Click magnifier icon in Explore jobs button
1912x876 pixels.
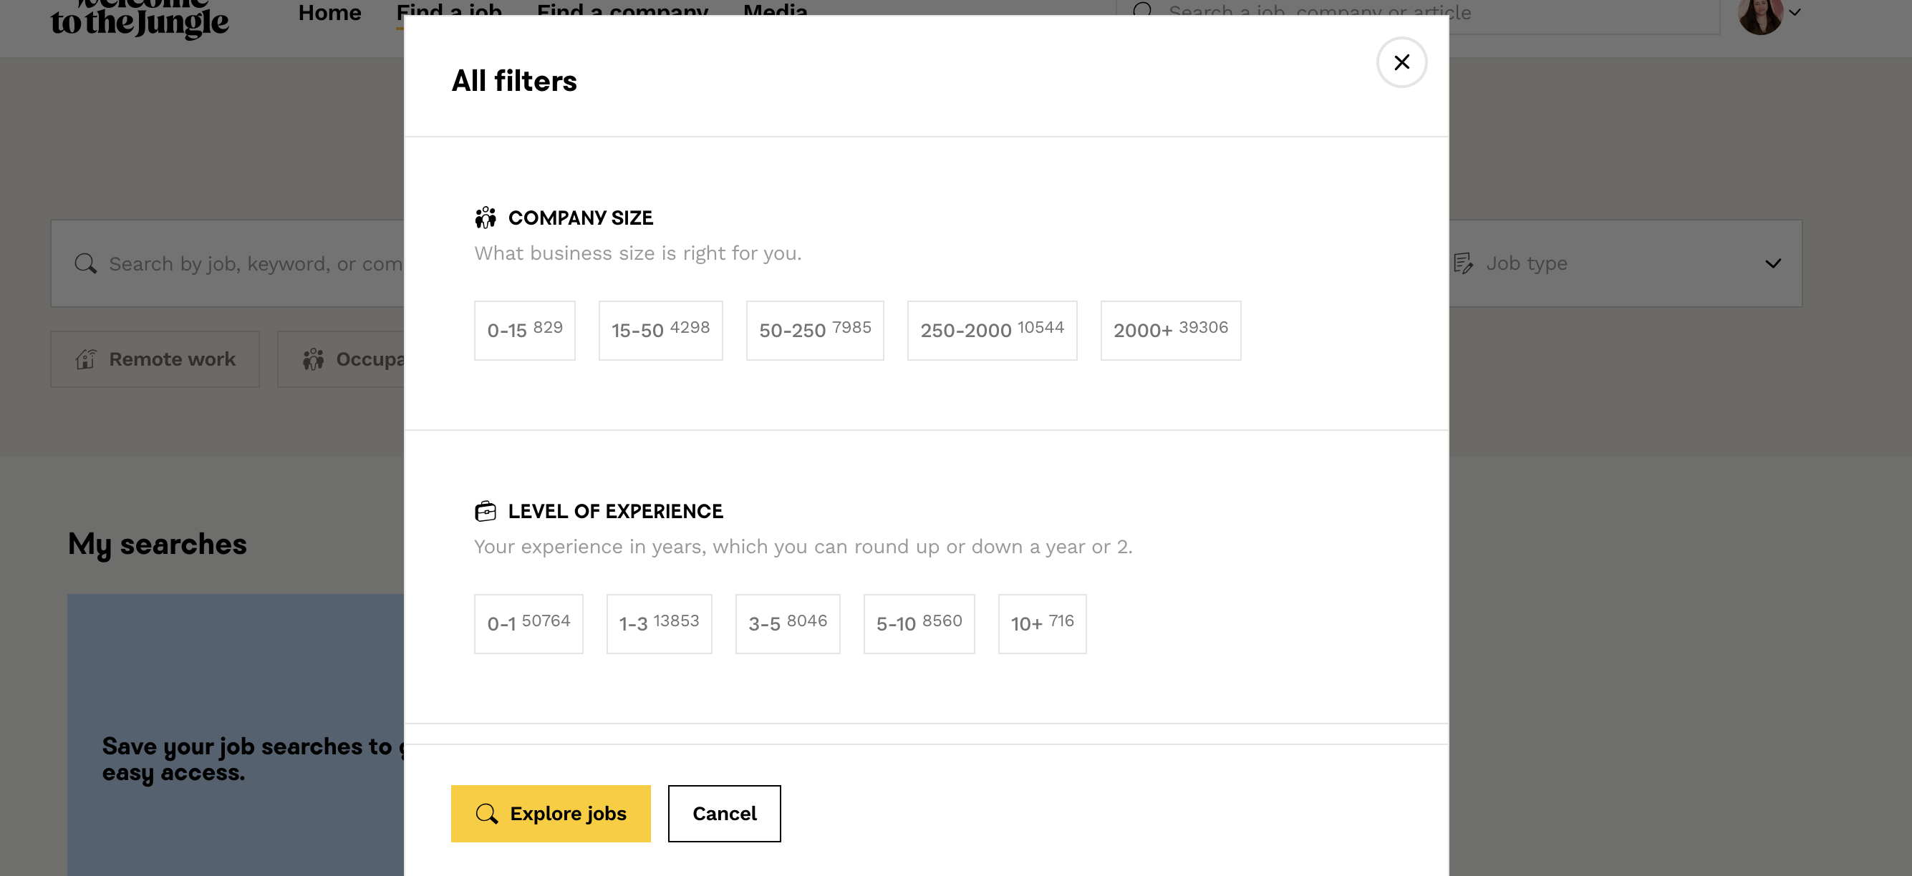(486, 813)
